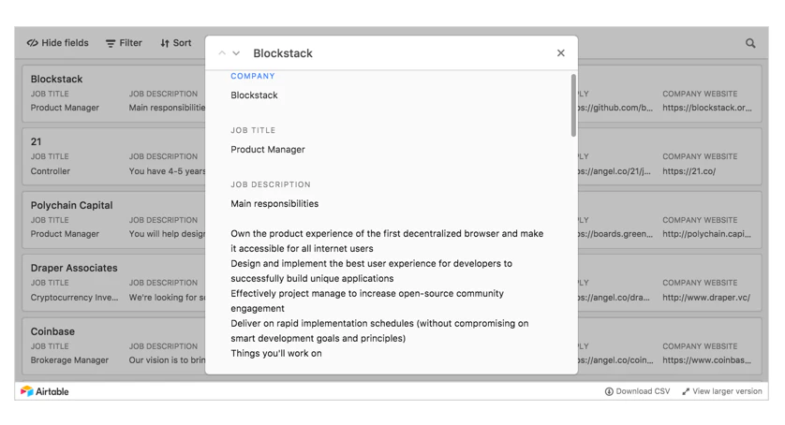The image size is (785, 425).
Task: Open the Sort options
Action: pyautogui.click(x=176, y=43)
